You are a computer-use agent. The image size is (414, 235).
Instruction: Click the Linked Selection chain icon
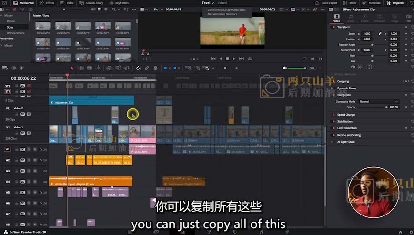pyautogui.click(x=146, y=68)
